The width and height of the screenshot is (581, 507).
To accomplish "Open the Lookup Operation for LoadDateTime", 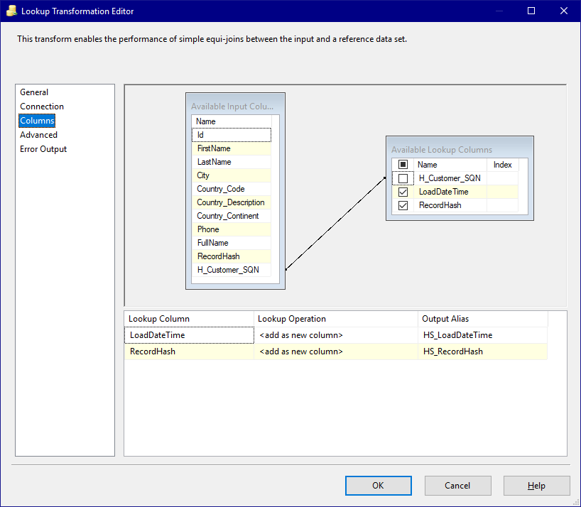I will tap(336, 335).
